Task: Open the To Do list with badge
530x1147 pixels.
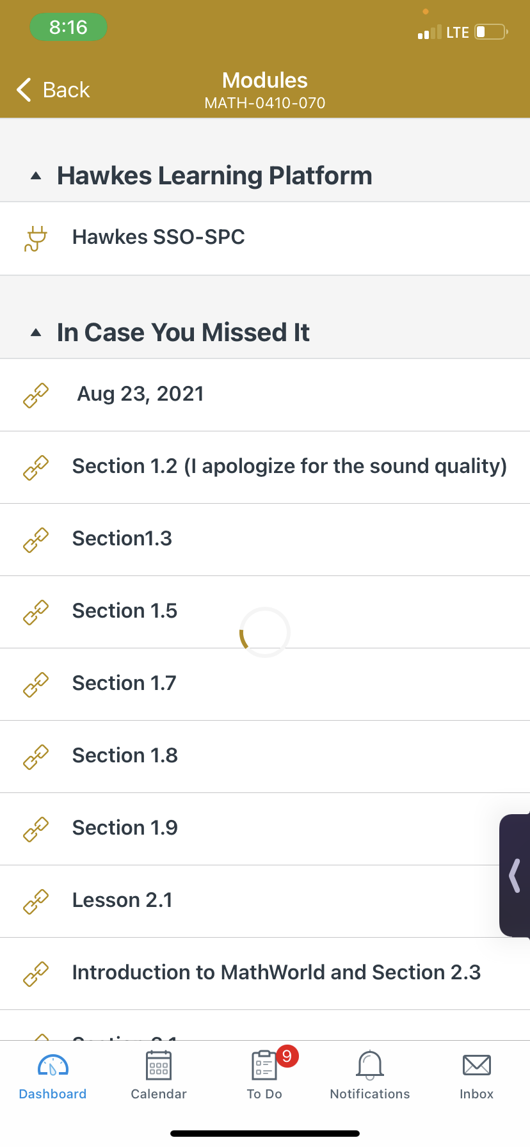Action: click(x=265, y=1075)
